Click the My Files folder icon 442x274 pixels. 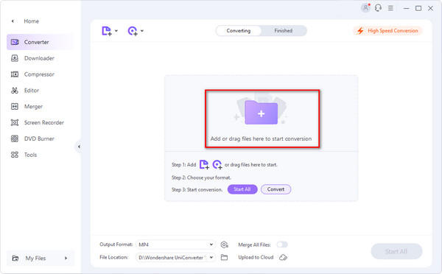pos(15,258)
